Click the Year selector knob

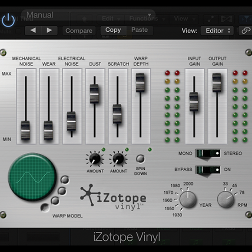click(188, 199)
